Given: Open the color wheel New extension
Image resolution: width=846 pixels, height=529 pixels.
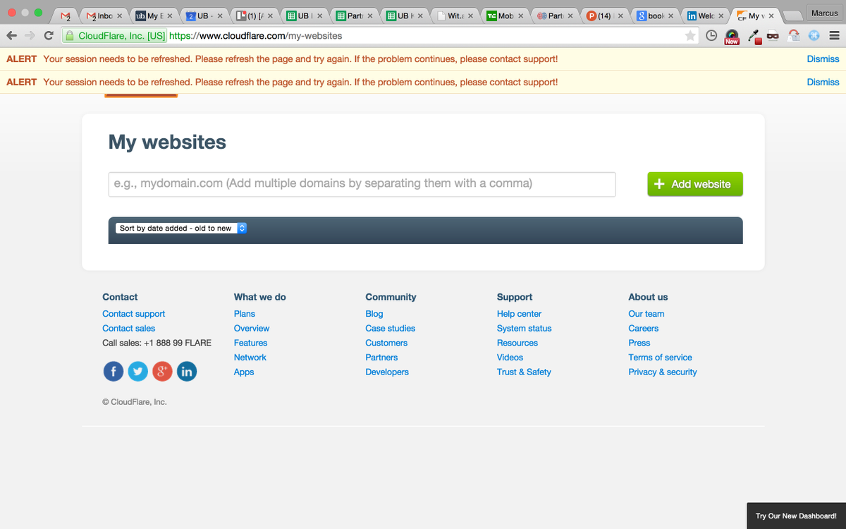Looking at the screenshot, I should (732, 36).
